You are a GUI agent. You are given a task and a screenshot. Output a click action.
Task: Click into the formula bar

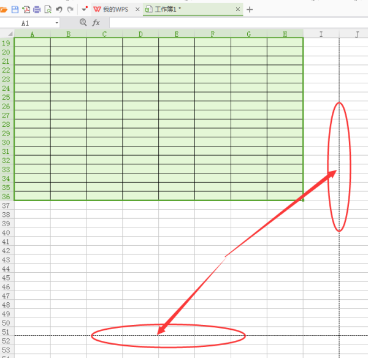point(239,23)
